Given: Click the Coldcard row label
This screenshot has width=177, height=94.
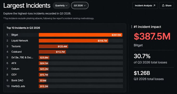Looking at the screenshot, I should [x=16, y=52].
